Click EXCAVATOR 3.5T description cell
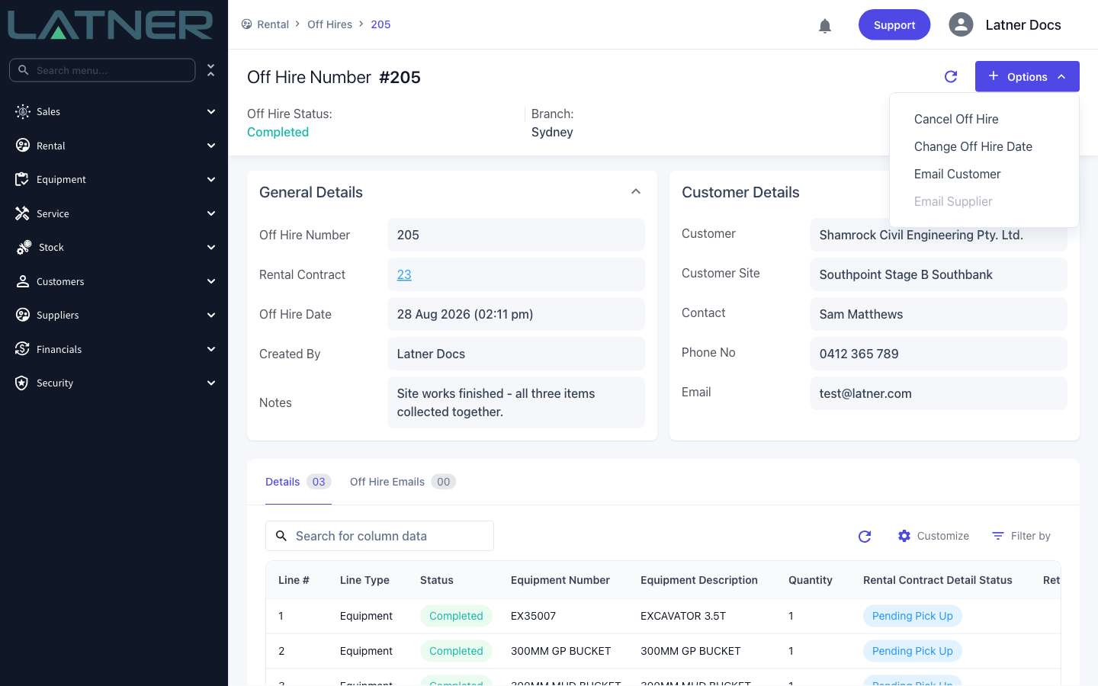The image size is (1098, 686). [683, 616]
